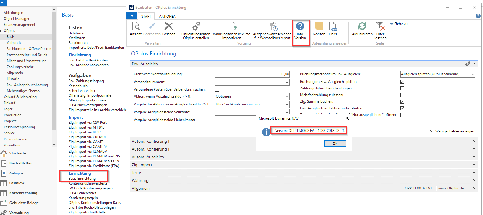
Task: Click the Info Version icon
Action: point(300,26)
